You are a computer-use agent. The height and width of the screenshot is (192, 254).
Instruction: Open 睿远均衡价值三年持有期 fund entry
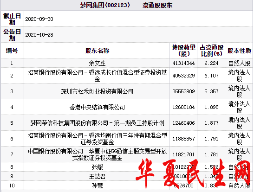pyautogui.click(x=97, y=139)
